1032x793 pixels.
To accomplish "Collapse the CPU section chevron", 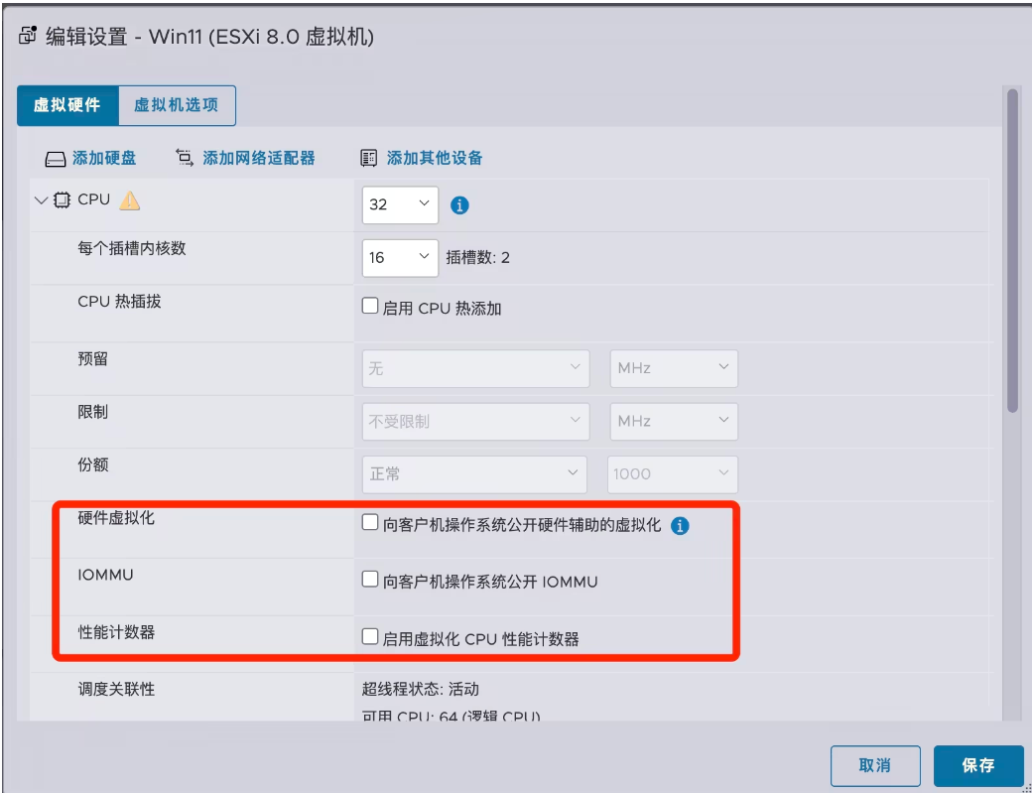I will 41,200.
